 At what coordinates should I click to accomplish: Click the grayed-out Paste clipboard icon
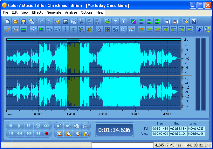tap(89, 22)
